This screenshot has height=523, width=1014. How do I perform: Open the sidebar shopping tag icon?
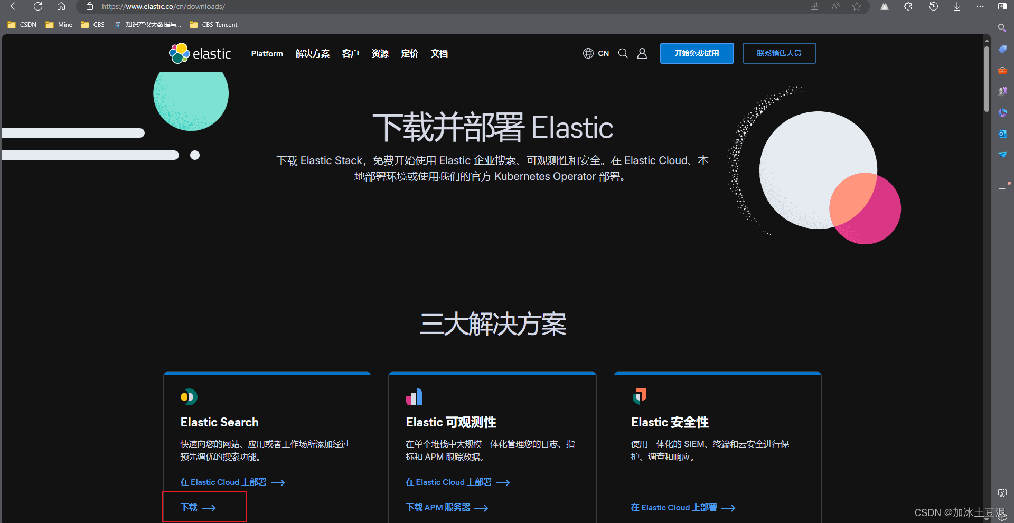click(x=1002, y=49)
